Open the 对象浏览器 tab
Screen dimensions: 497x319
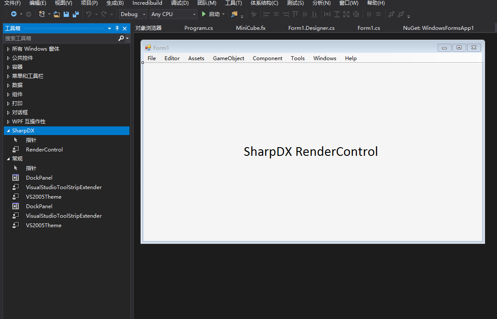(148, 28)
